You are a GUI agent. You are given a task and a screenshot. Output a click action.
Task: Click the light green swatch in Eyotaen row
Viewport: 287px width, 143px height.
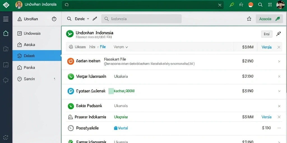[111, 91]
